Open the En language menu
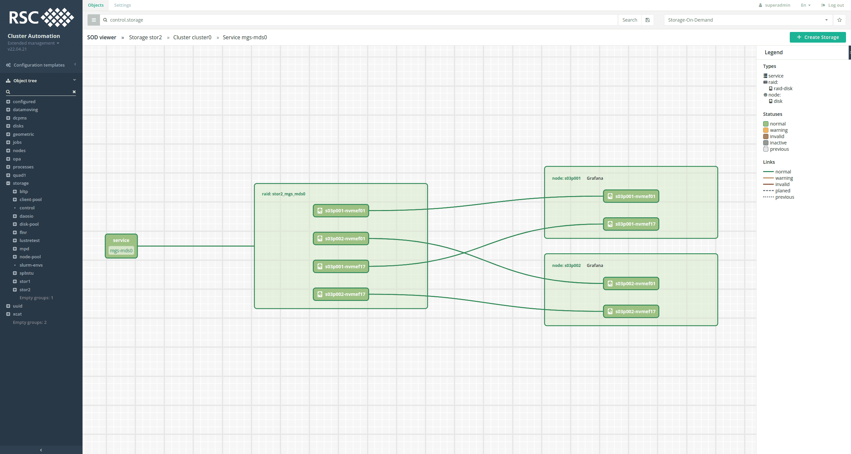The width and height of the screenshot is (851, 454). tap(805, 5)
